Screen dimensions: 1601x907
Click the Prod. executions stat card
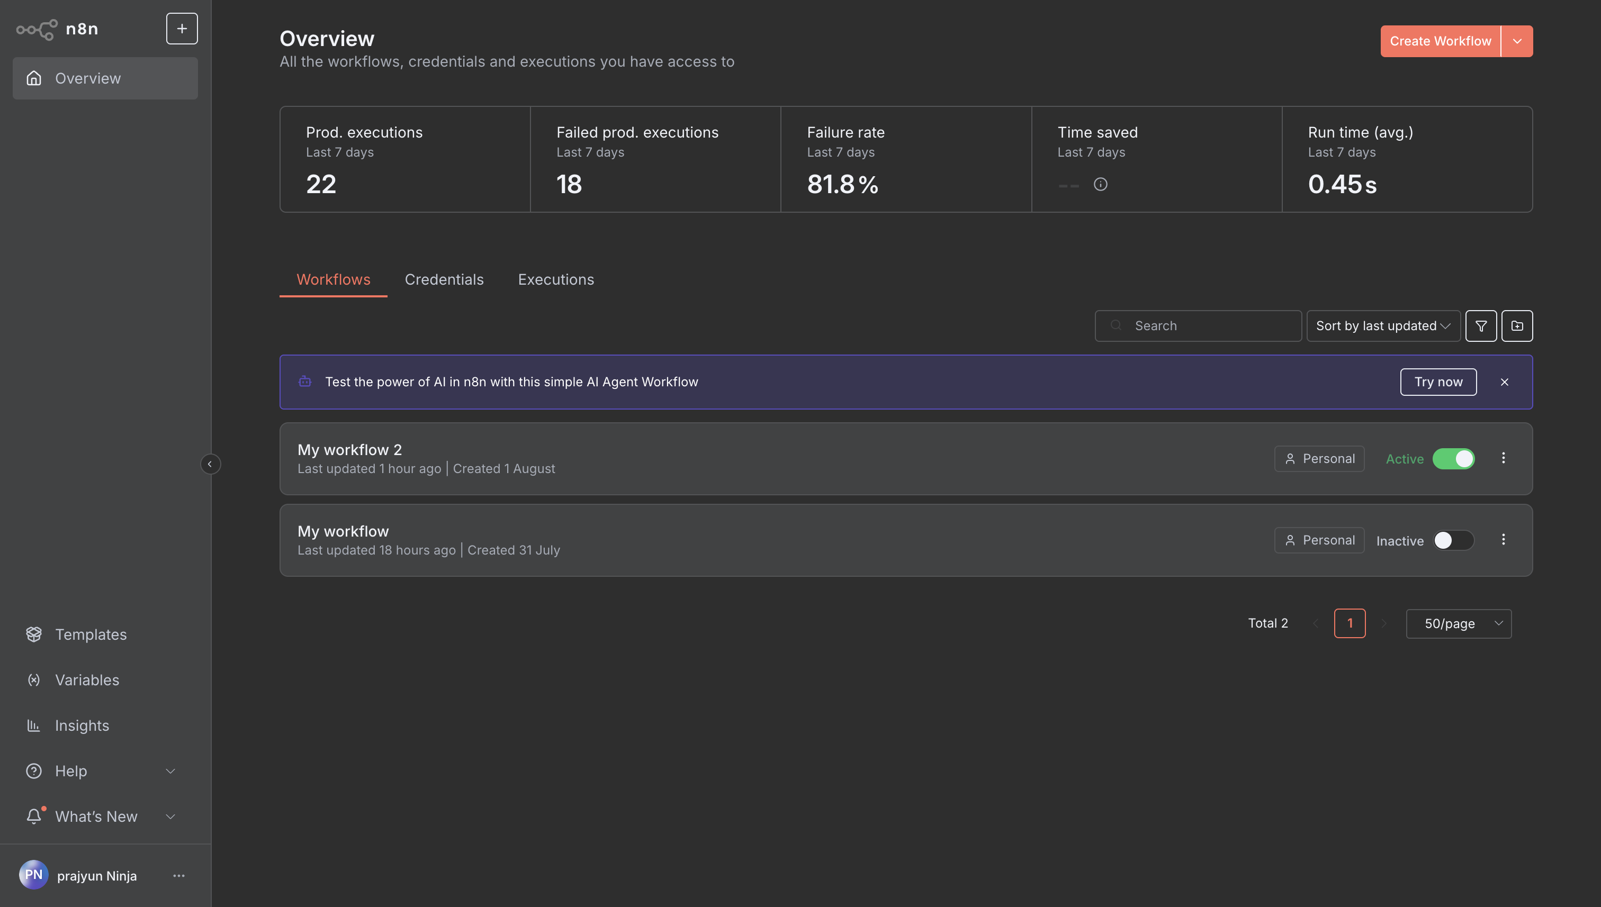[405, 159]
